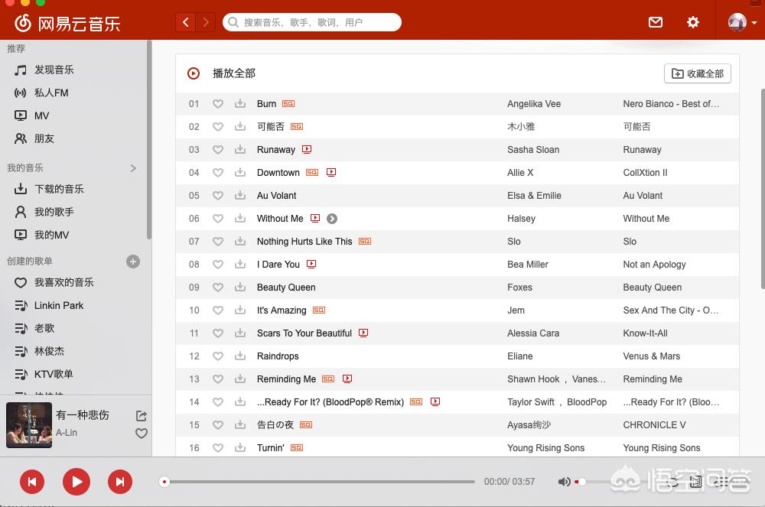Click the 收藏全部 button
The image size is (765, 507).
tap(697, 73)
